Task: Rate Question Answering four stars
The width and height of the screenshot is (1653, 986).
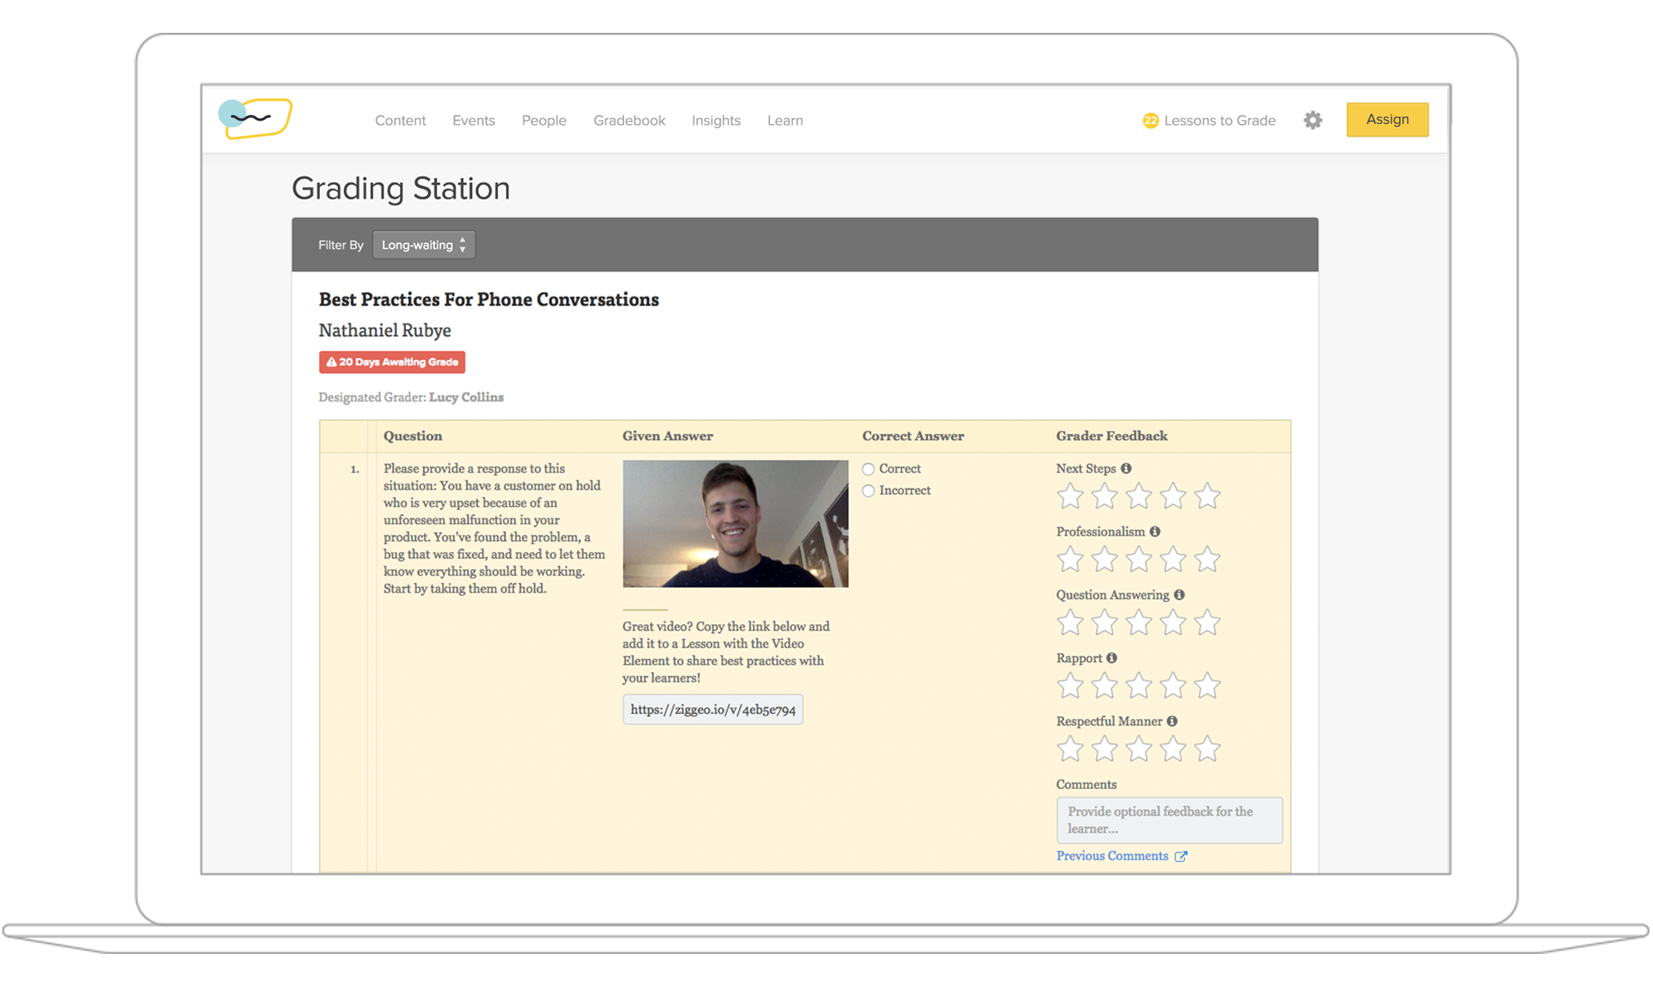Action: tap(1173, 623)
